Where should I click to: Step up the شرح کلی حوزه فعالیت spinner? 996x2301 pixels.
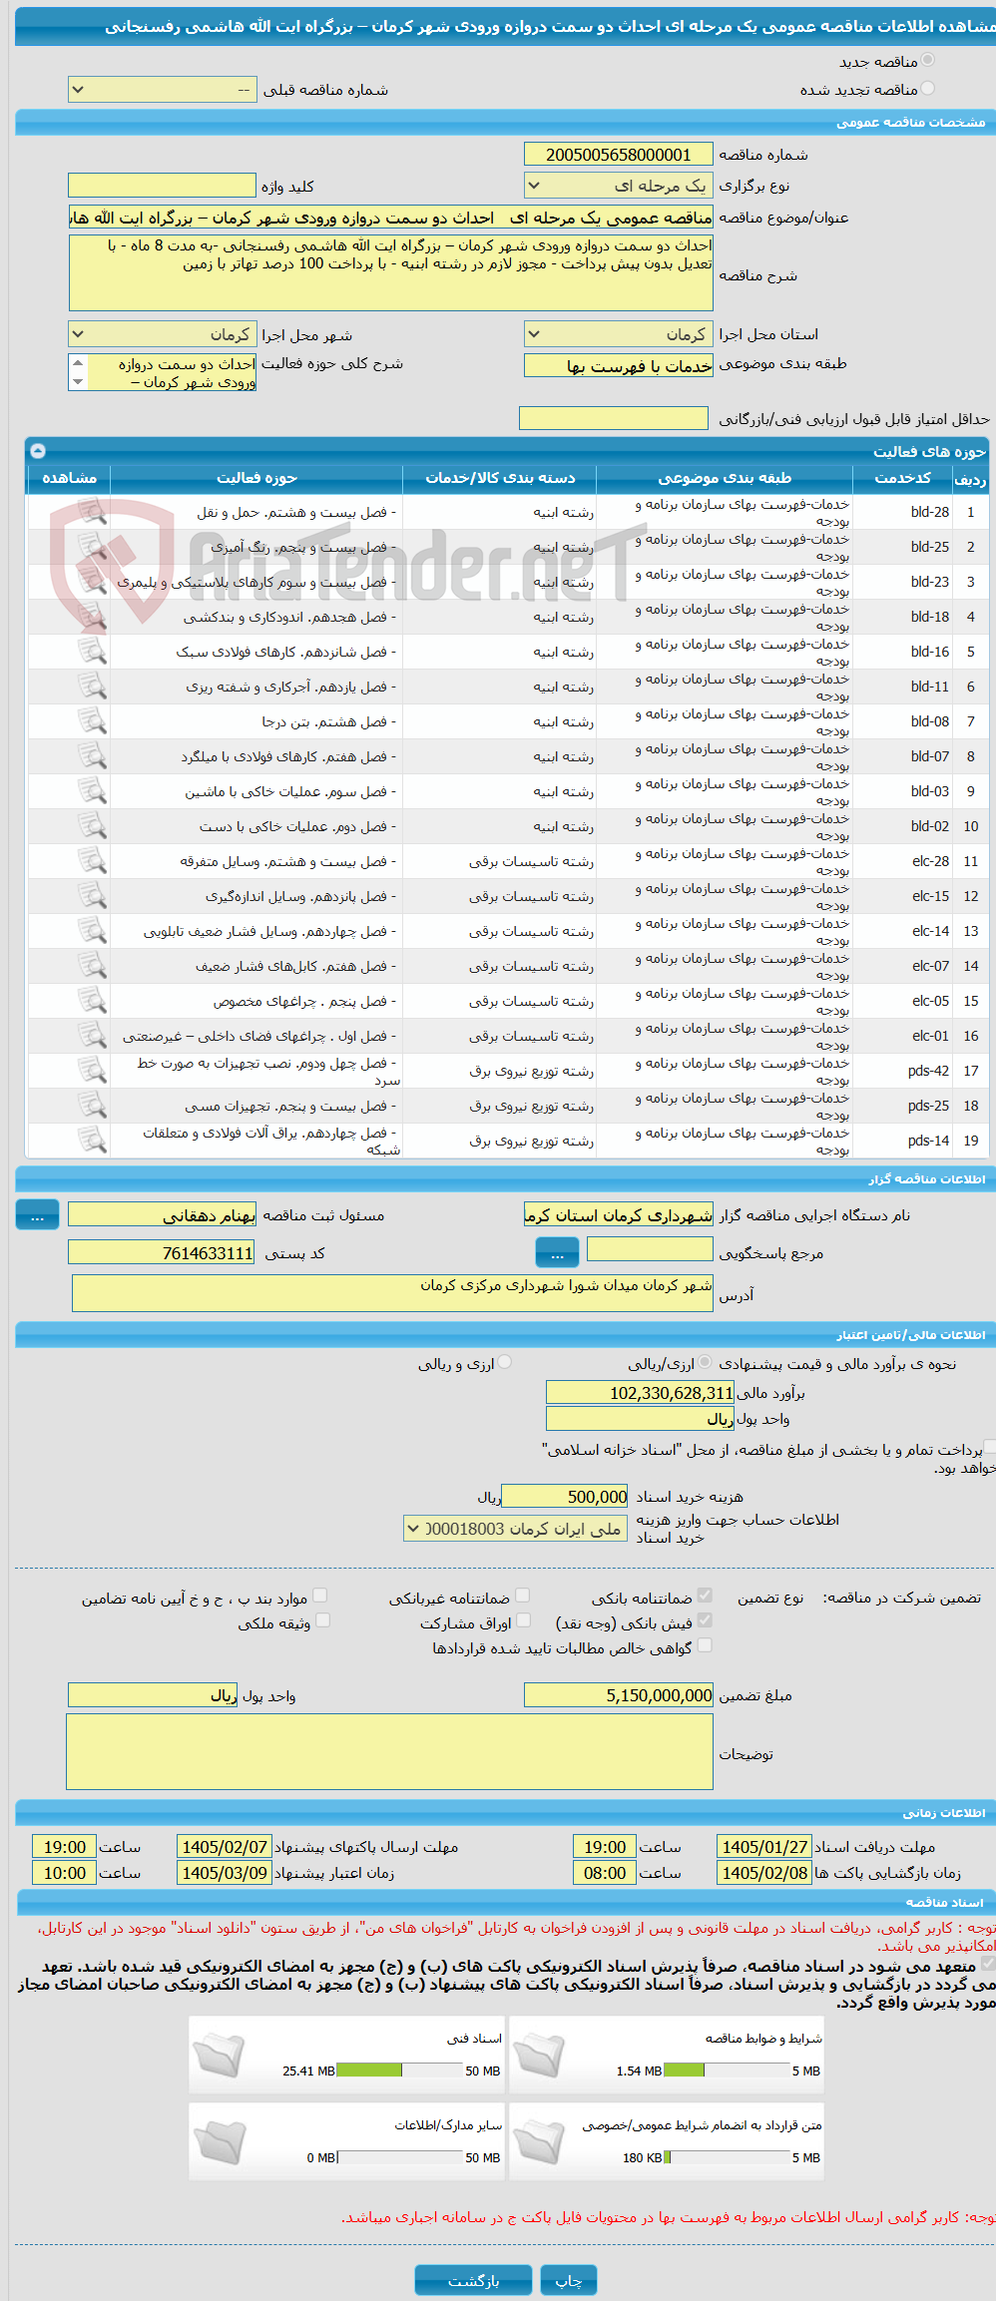pyautogui.click(x=78, y=363)
